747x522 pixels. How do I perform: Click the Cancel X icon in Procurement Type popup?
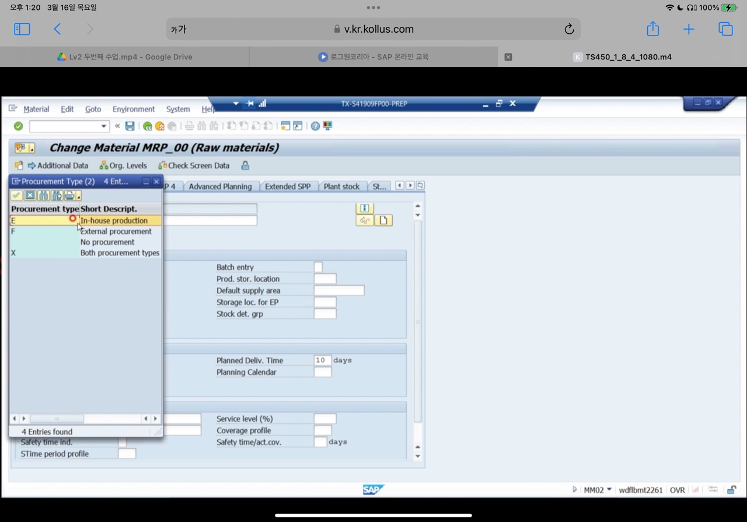pyautogui.click(x=30, y=195)
